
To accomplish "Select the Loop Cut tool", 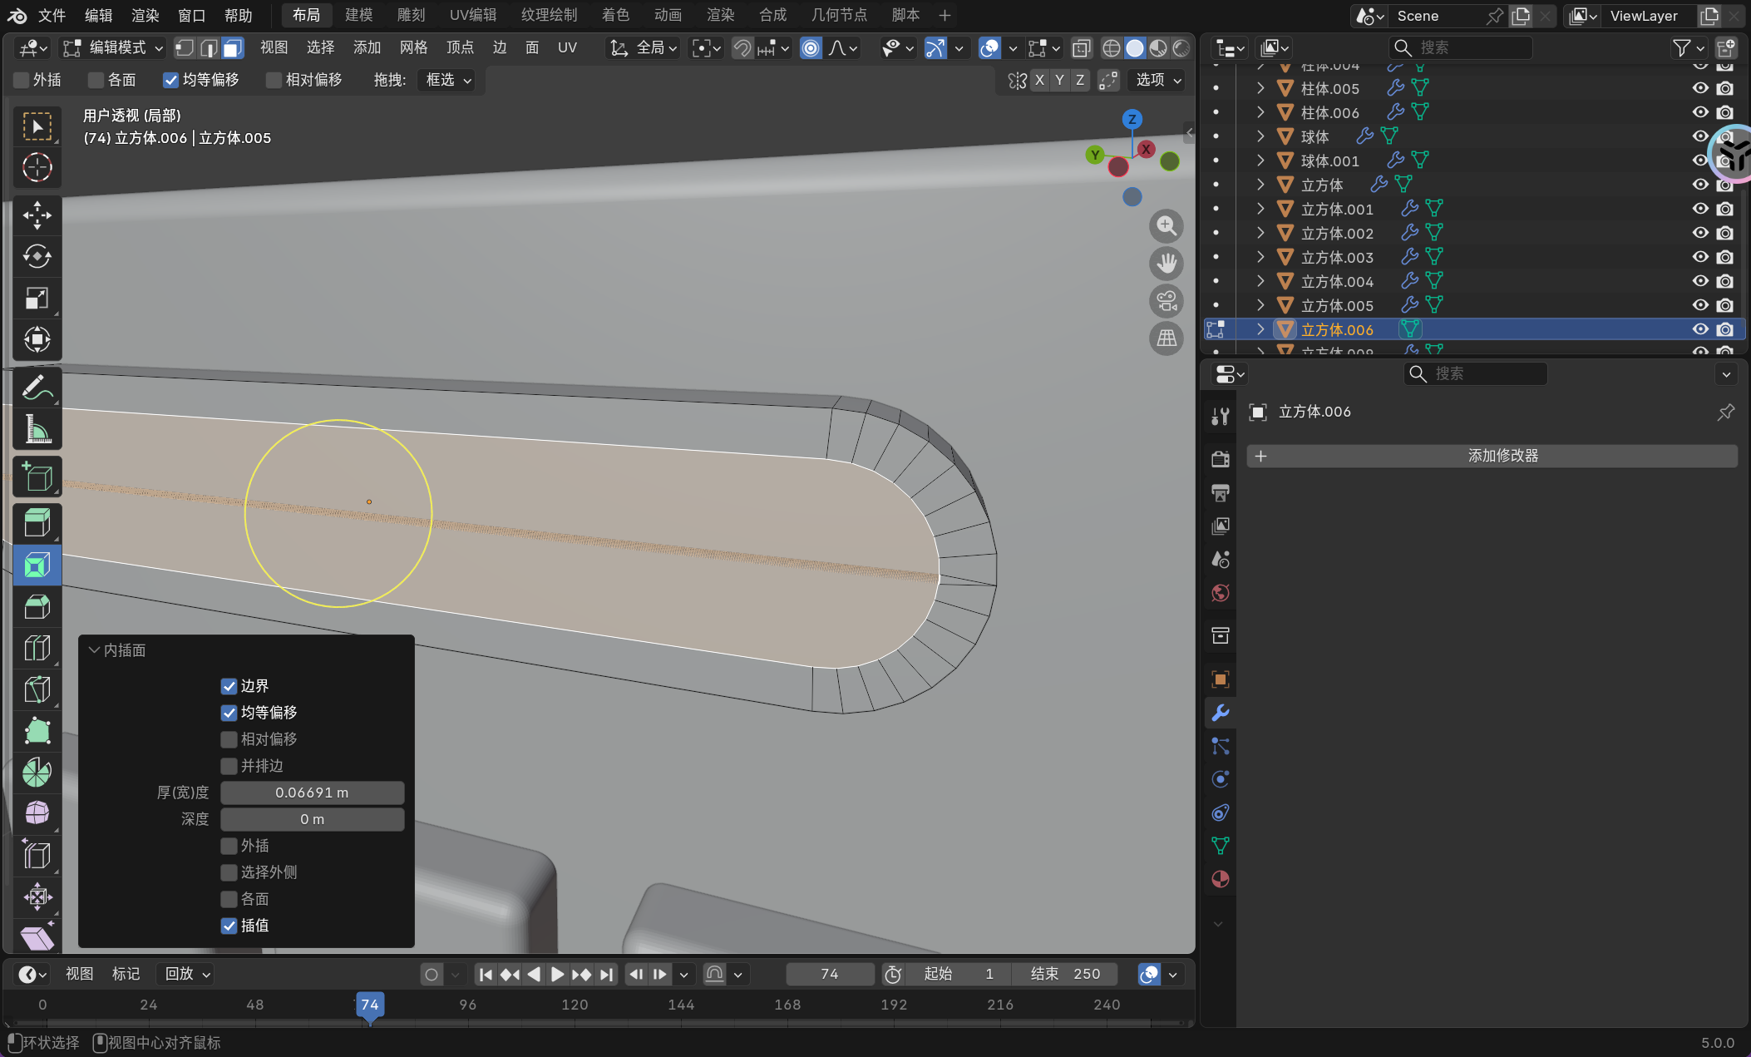I will tap(37, 649).
